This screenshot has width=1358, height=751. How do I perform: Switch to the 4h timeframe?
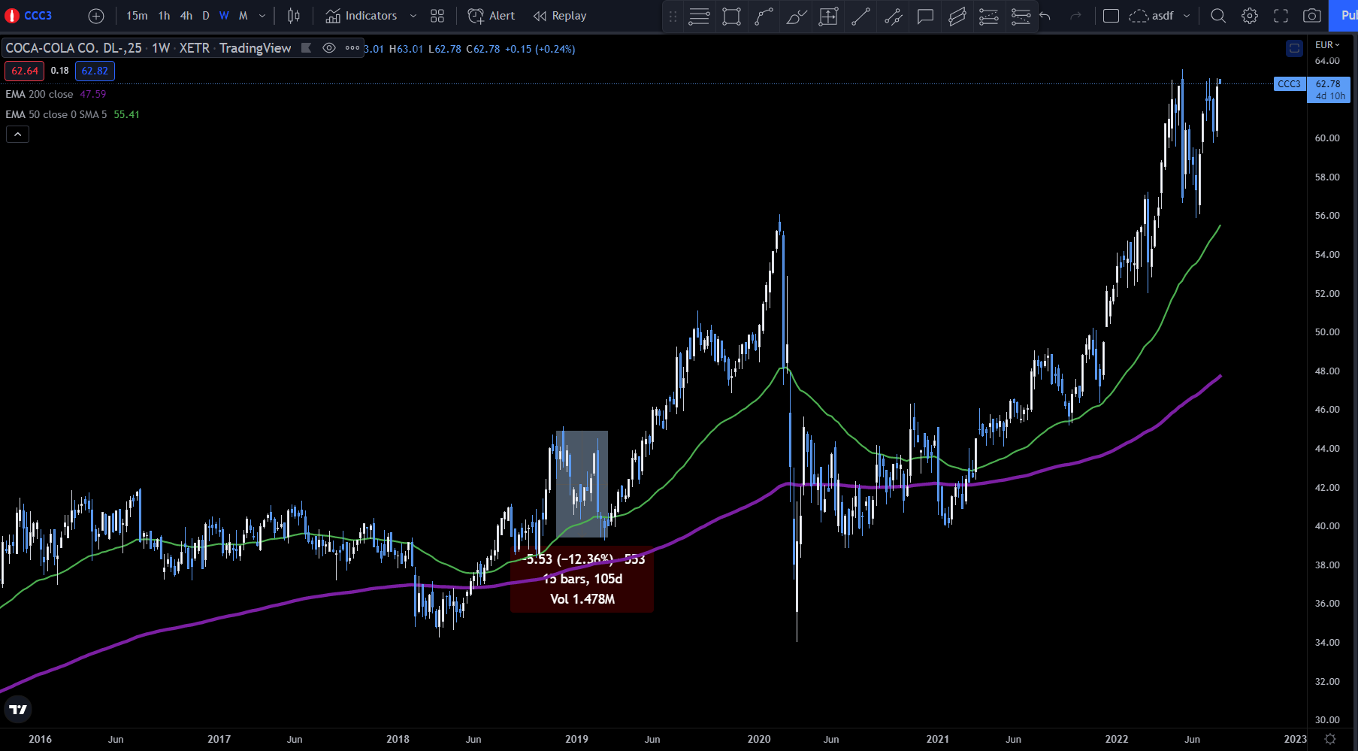tap(186, 16)
